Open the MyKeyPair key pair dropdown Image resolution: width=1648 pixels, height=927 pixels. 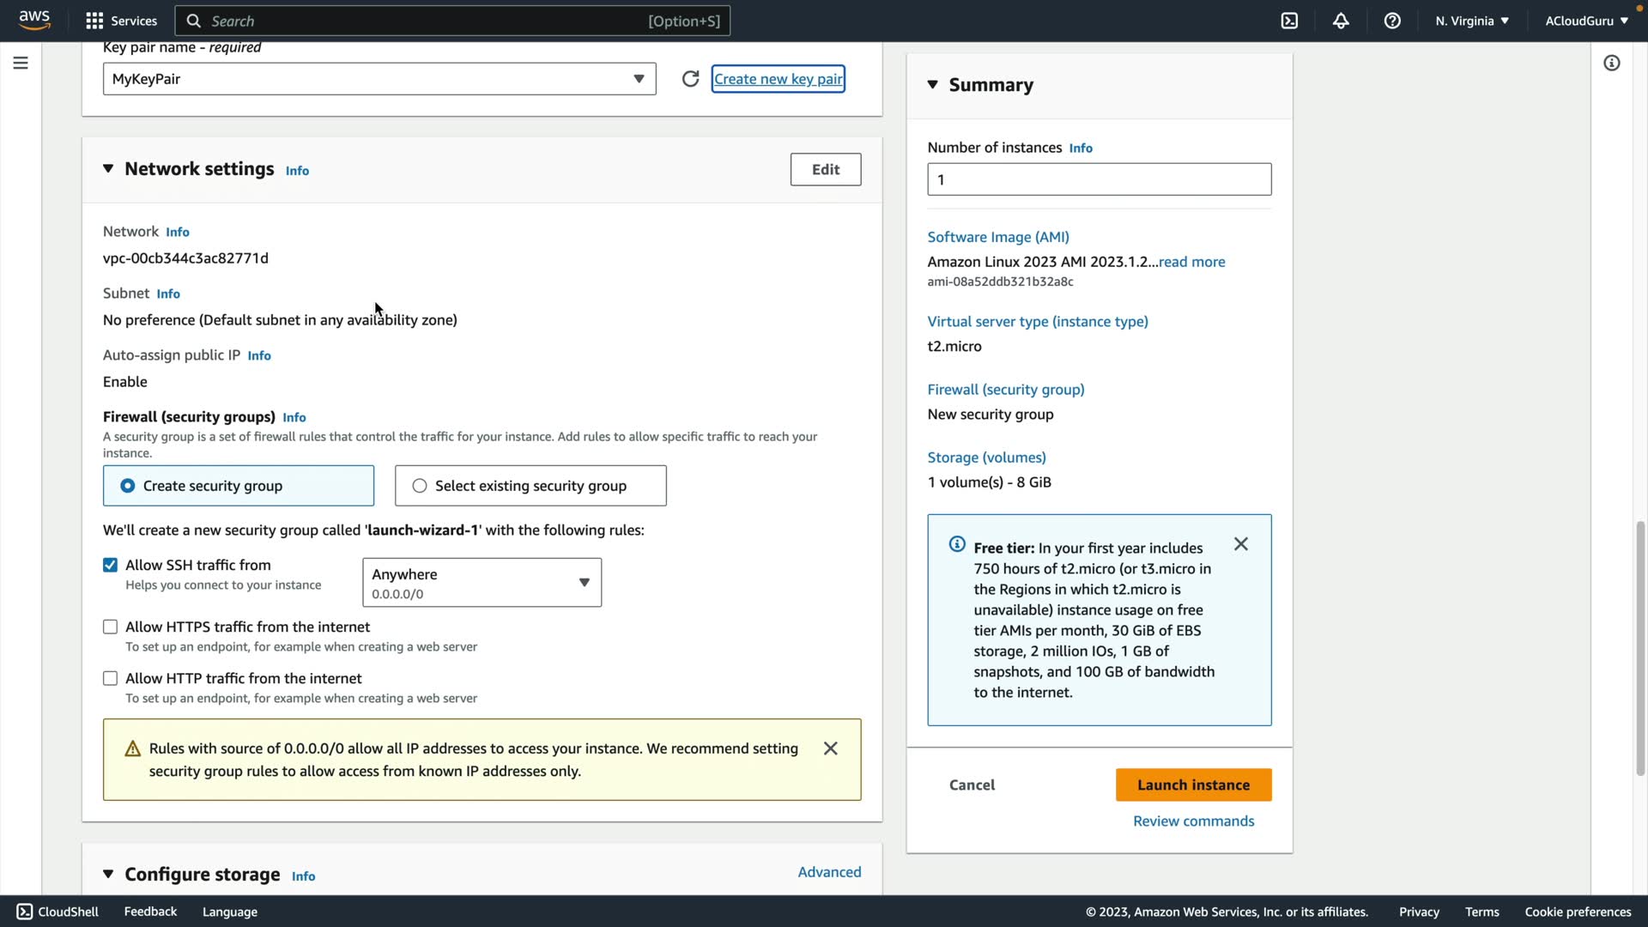pyautogui.click(x=379, y=79)
